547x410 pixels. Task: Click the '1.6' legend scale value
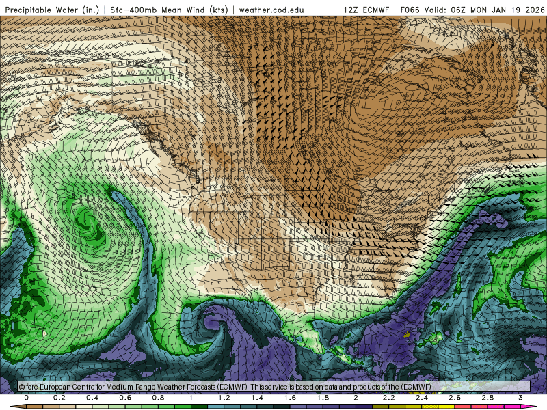(290, 398)
